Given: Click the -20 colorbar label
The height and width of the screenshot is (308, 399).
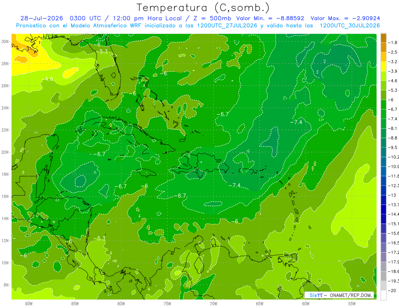Looking at the screenshot, I should coord(392,290).
